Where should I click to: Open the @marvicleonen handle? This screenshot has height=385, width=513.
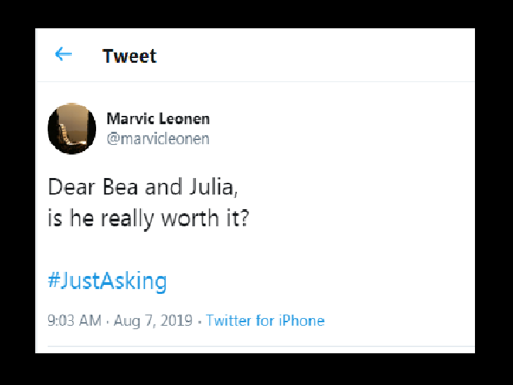[158, 139]
